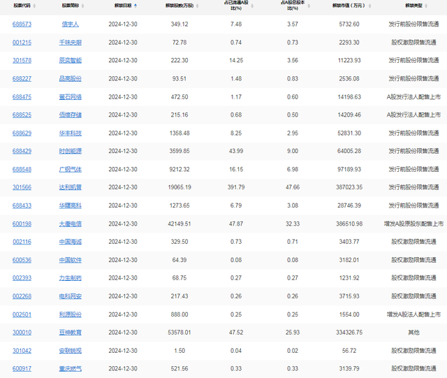Open stock code link 600198
This screenshot has width=447, height=378.
point(22,224)
